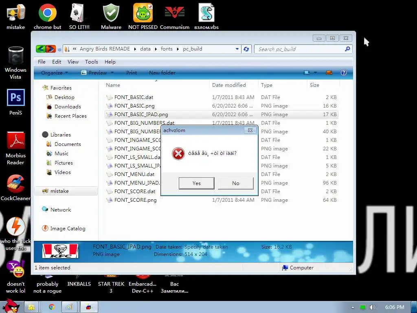The height and width of the screenshot is (313, 417).
Task: Click the Print toolbar button
Action: pyautogui.click(x=132, y=73)
